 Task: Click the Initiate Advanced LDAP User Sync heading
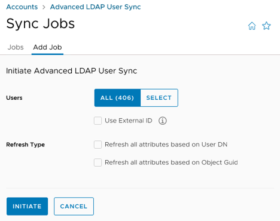tap(72, 71)
